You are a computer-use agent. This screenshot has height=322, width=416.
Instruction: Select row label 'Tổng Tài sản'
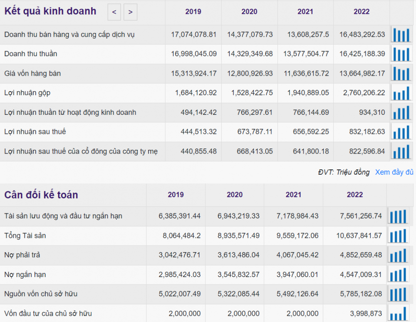pyautogui.click(x=25, y=235)
